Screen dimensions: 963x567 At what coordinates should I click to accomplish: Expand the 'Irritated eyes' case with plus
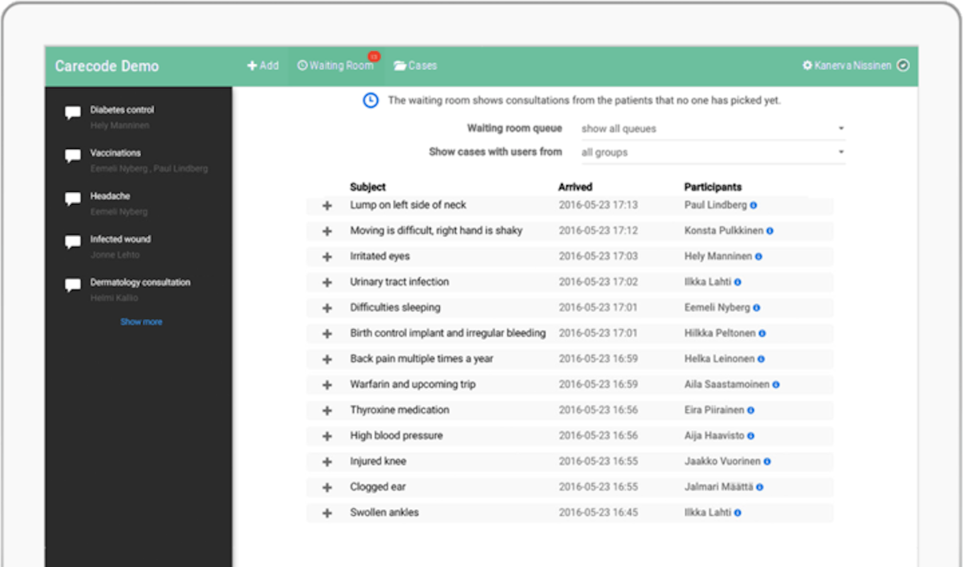(x=327, y=257)
